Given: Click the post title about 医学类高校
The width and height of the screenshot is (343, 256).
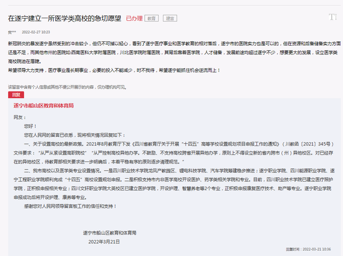Looking at the screenshot, I should pyautogui.click(x=64, y=18).
